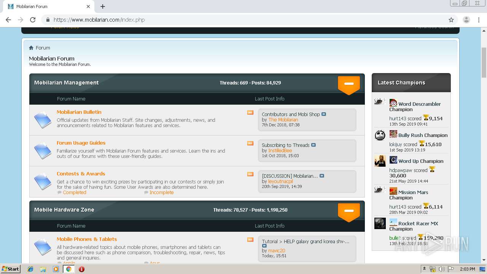Click hdpawpaw's avatar in Latest Champions
The height and width of the screenshot is (274, 487).
(380, 161)
